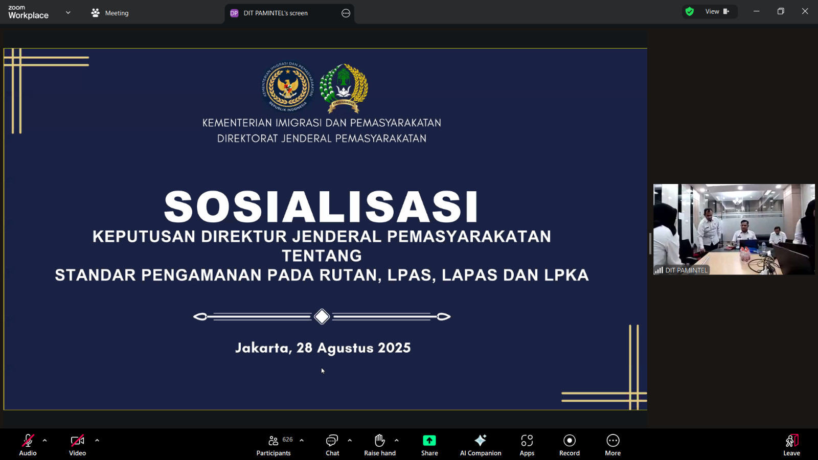The image size is (818, 460).
Task: Start recording with the Record button
Action: coord(569,445)
